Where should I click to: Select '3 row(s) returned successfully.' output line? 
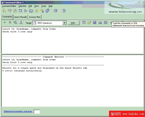point(22,71)
